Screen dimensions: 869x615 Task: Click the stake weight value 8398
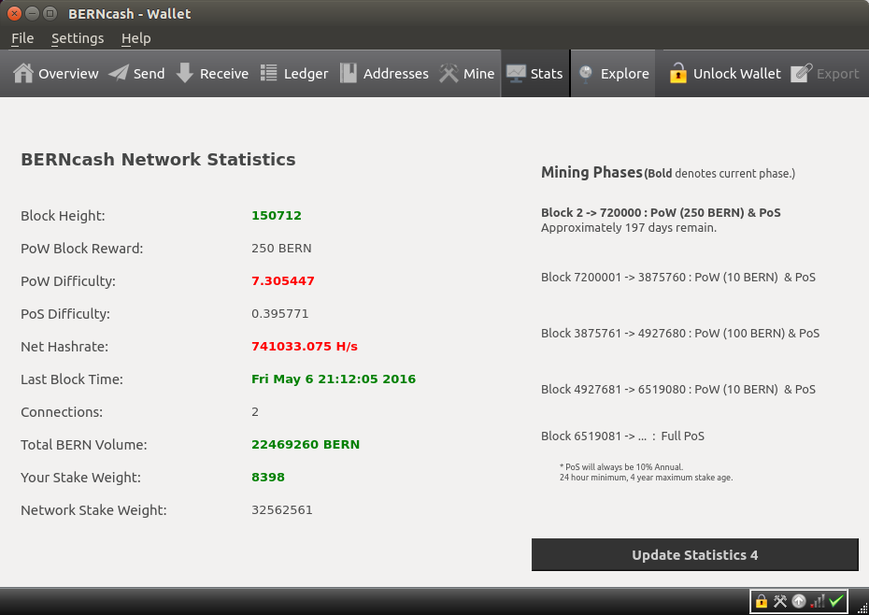click(x=268, y=477)
